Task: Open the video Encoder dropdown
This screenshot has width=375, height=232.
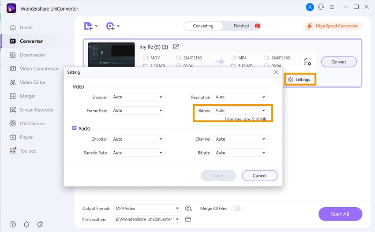Action: pyautogui.click(x=137, y=97)
